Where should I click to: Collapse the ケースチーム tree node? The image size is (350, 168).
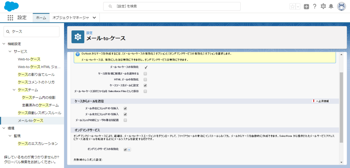(x=14, y=90)
